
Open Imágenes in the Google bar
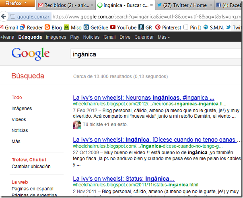56,37
